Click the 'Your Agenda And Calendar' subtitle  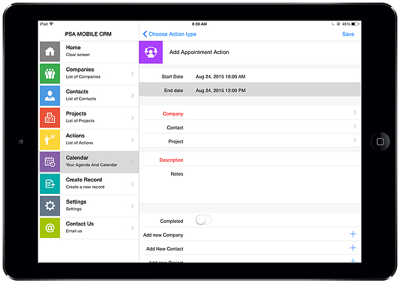(91, 165)
